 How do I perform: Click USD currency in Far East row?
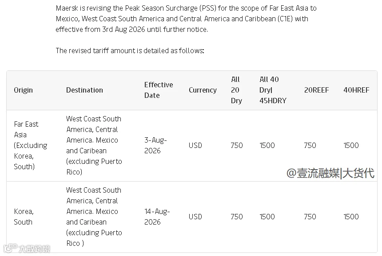[195, 145]
